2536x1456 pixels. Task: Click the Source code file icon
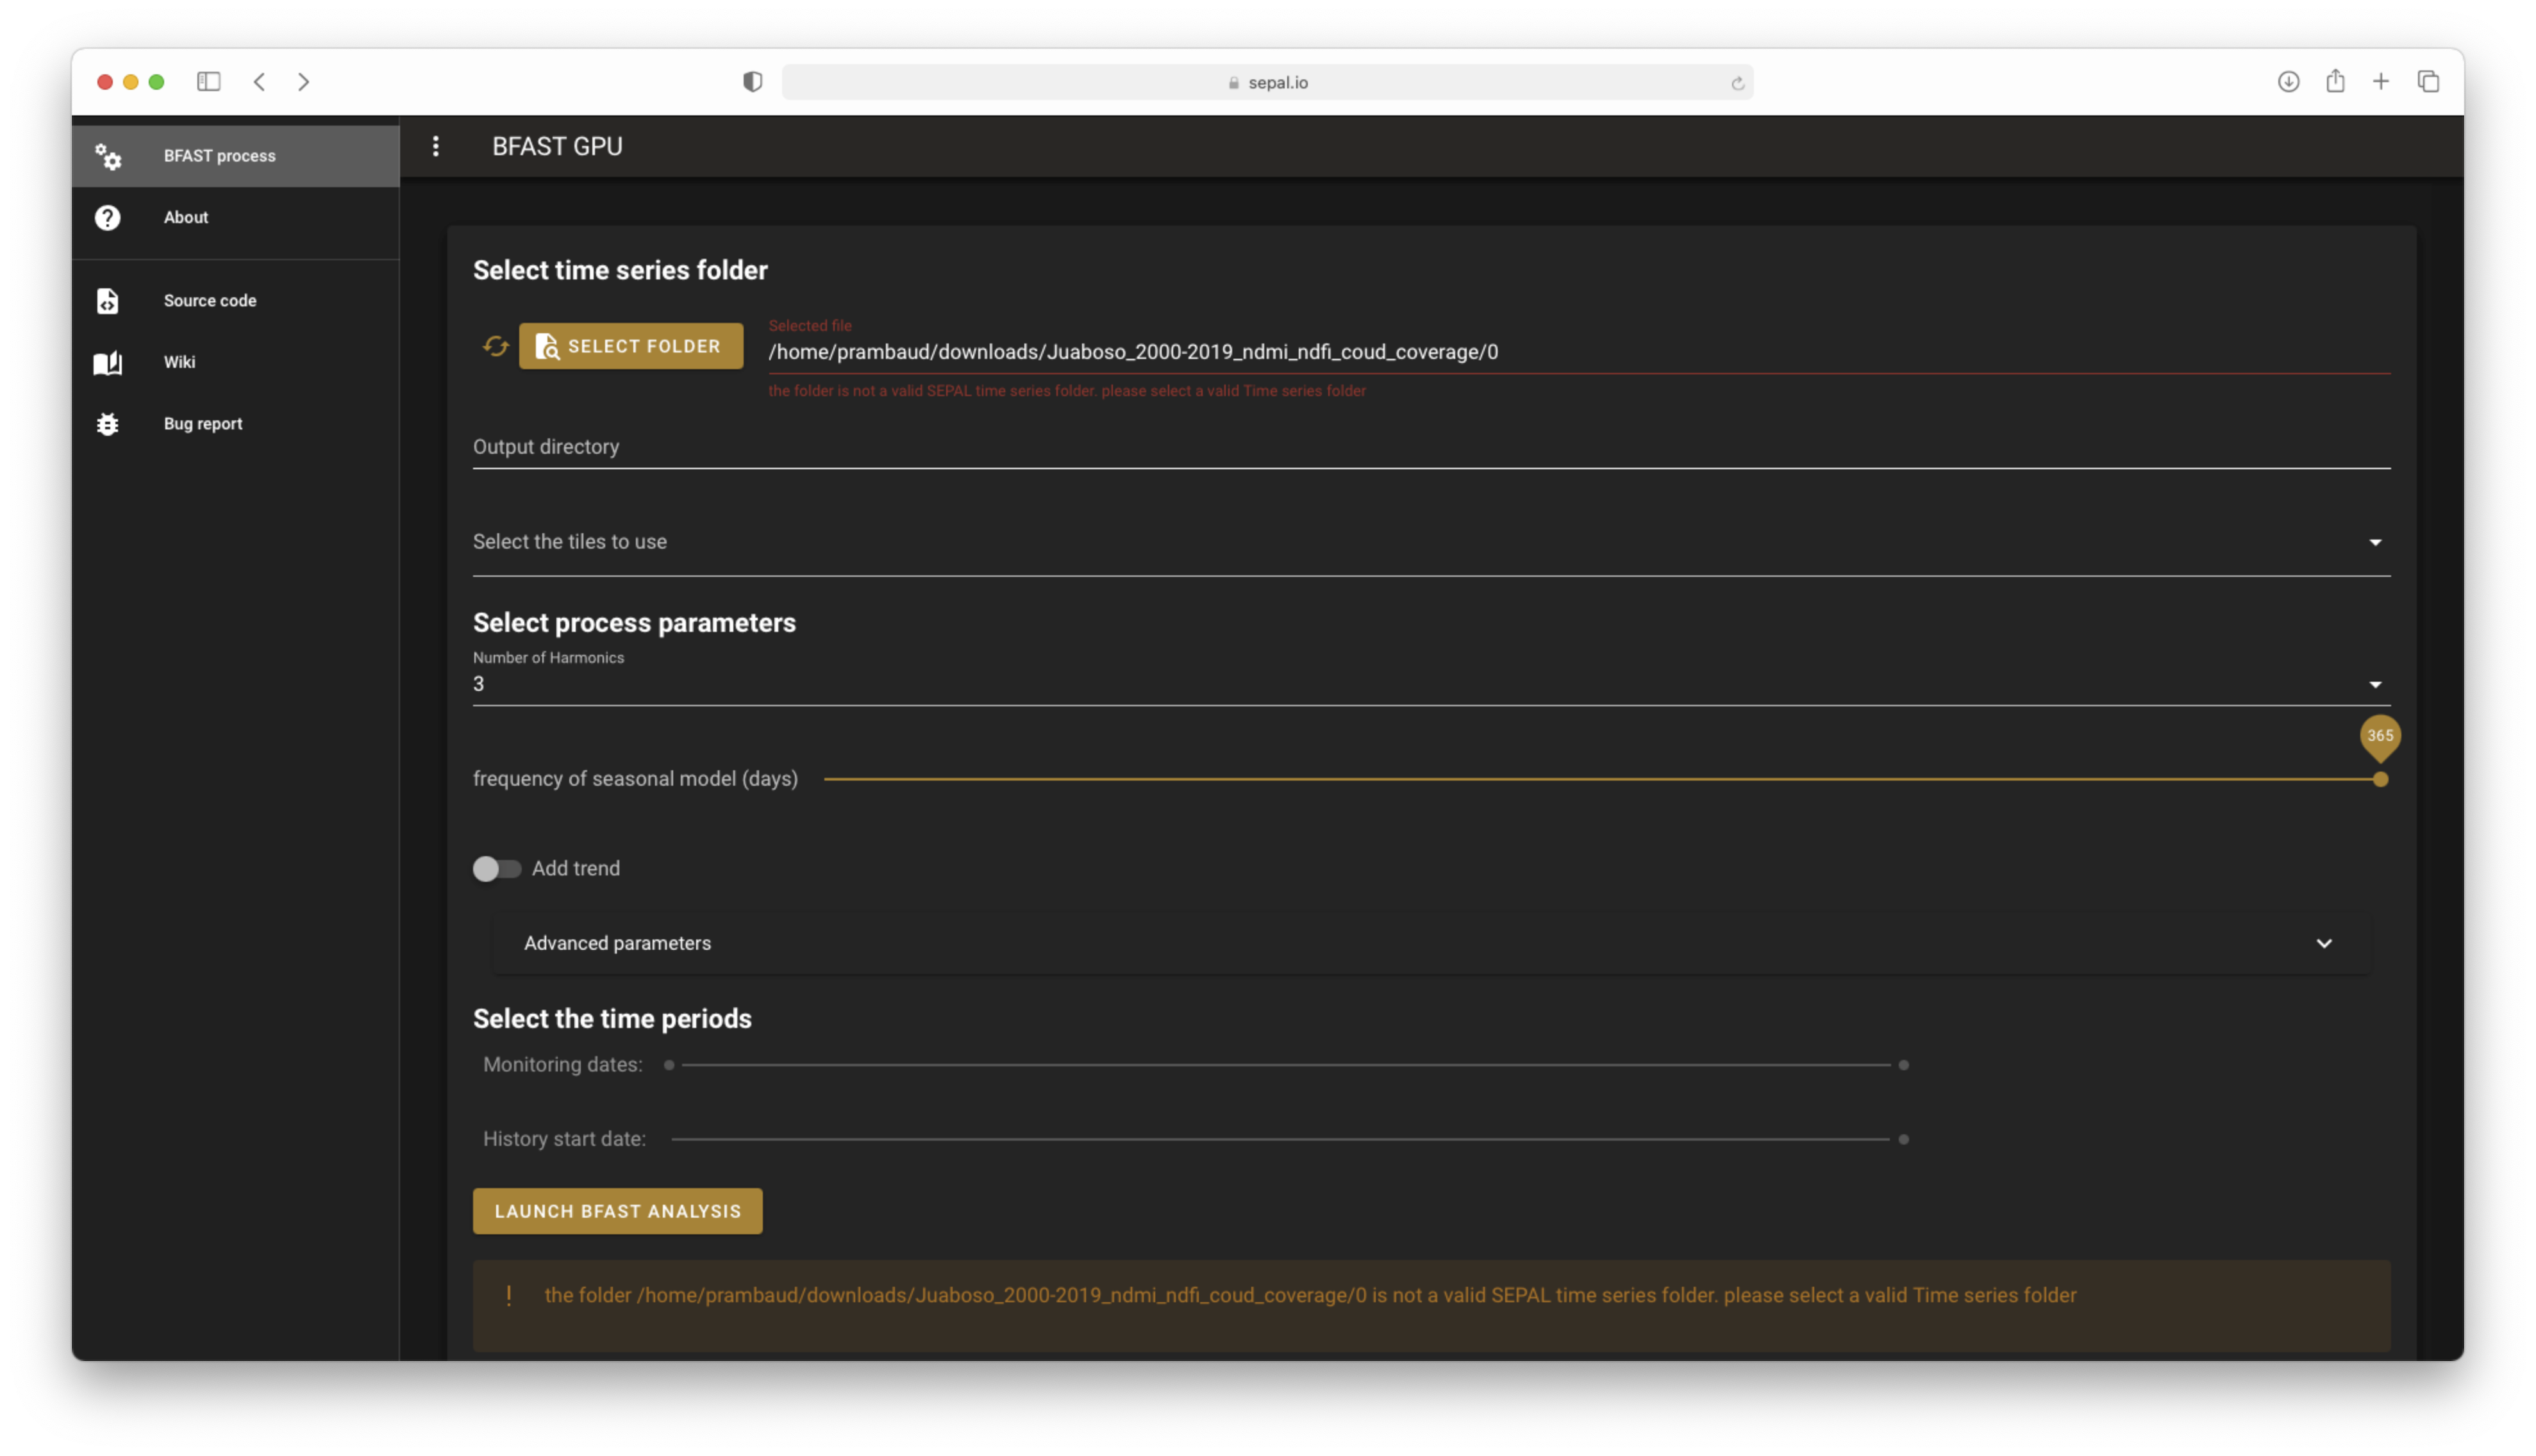[x=107, y=301]
